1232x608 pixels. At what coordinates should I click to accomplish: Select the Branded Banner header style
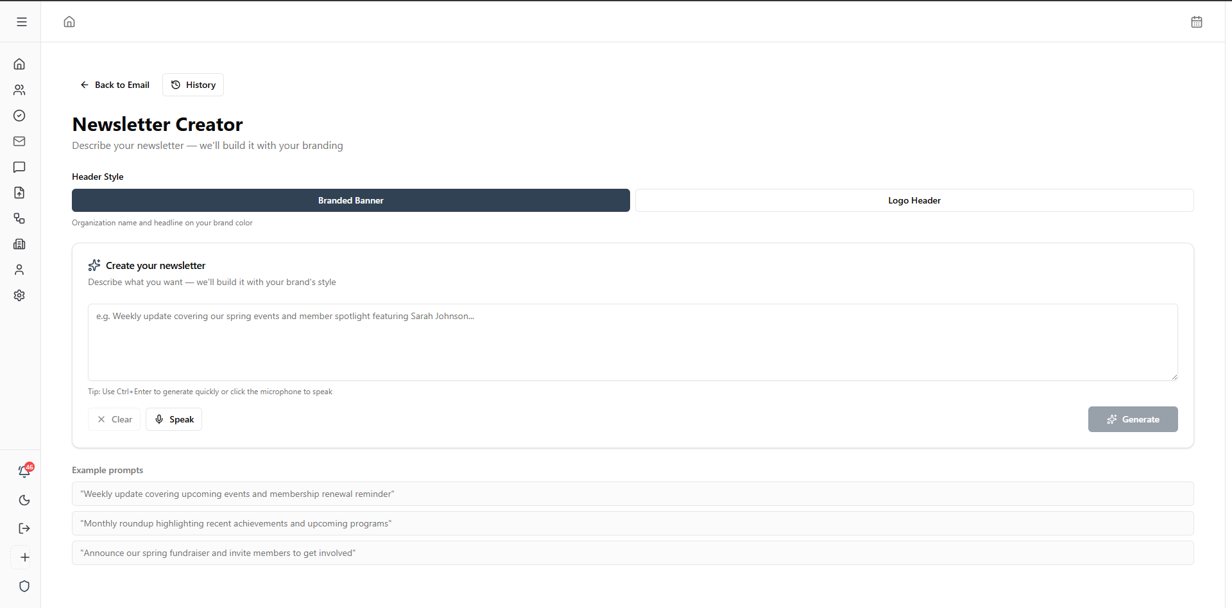click(x=350, y=200)
